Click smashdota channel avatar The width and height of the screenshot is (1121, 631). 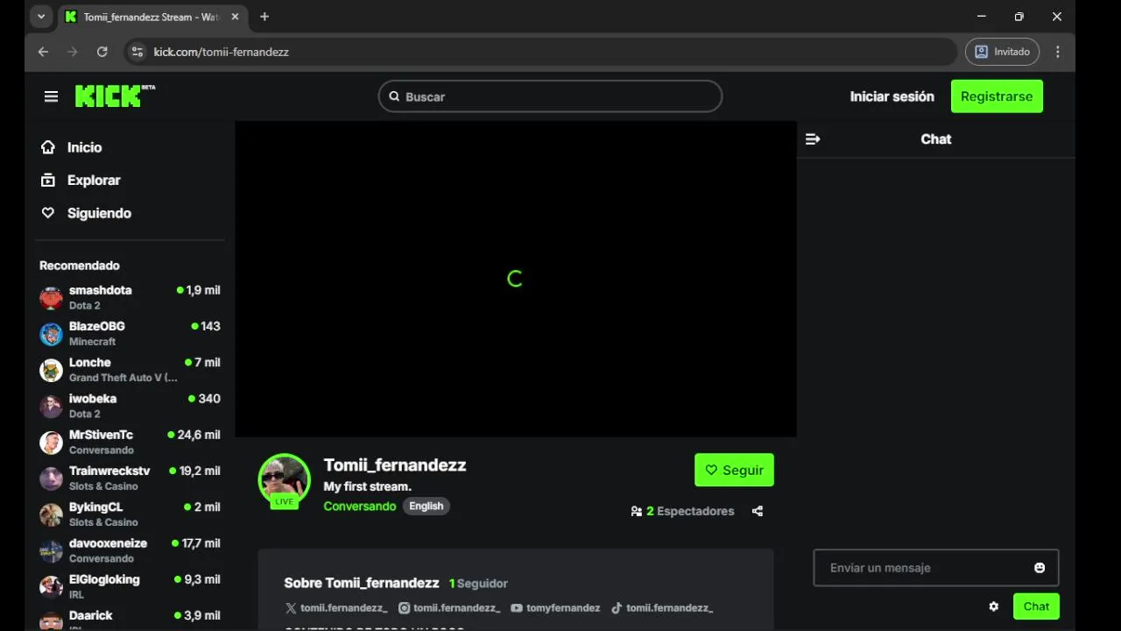[x=52, y=298]
